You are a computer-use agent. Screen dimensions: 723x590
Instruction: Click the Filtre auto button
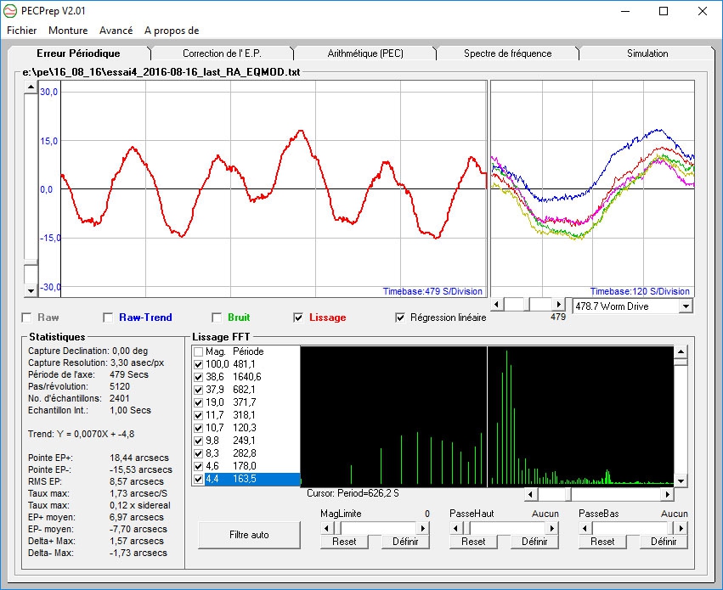(249, 535)
